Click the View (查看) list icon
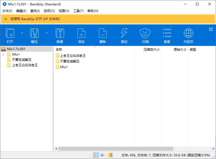216x159 pixels. (167, 33)
